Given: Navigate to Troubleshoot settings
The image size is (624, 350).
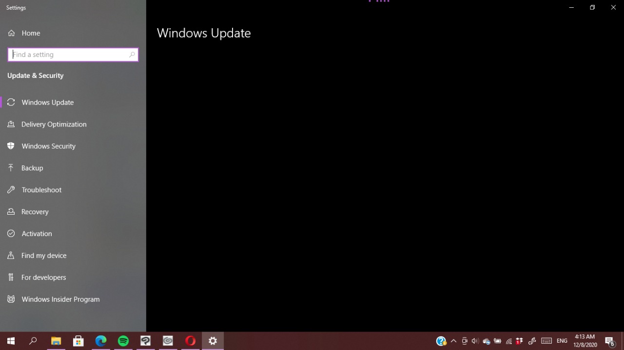Looking at the screenshot, I should click(x=73, y=190).
